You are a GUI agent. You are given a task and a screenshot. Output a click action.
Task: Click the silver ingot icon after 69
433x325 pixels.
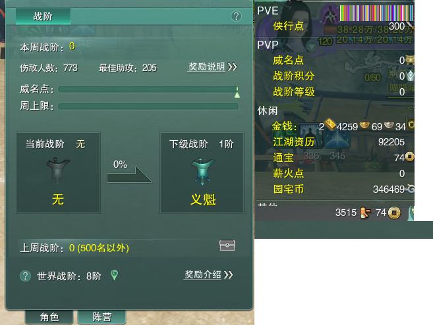[x=389, y=124]
